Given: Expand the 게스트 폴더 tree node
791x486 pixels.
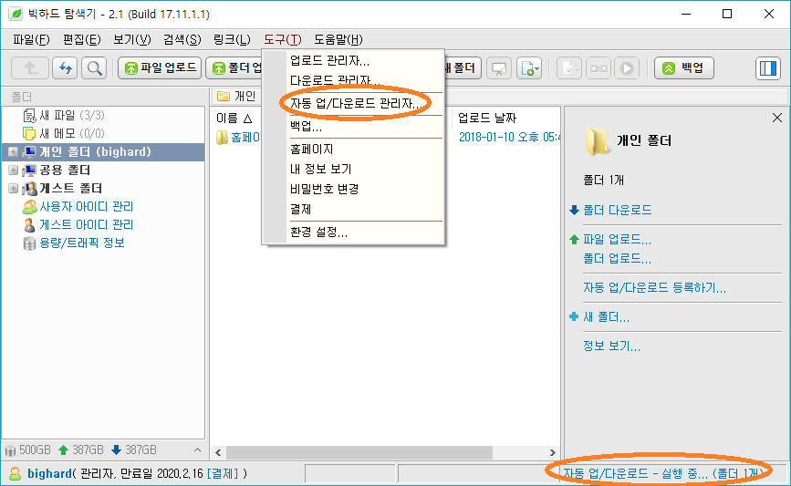Looking at the screenshot, I should click(x=13, y=188).
